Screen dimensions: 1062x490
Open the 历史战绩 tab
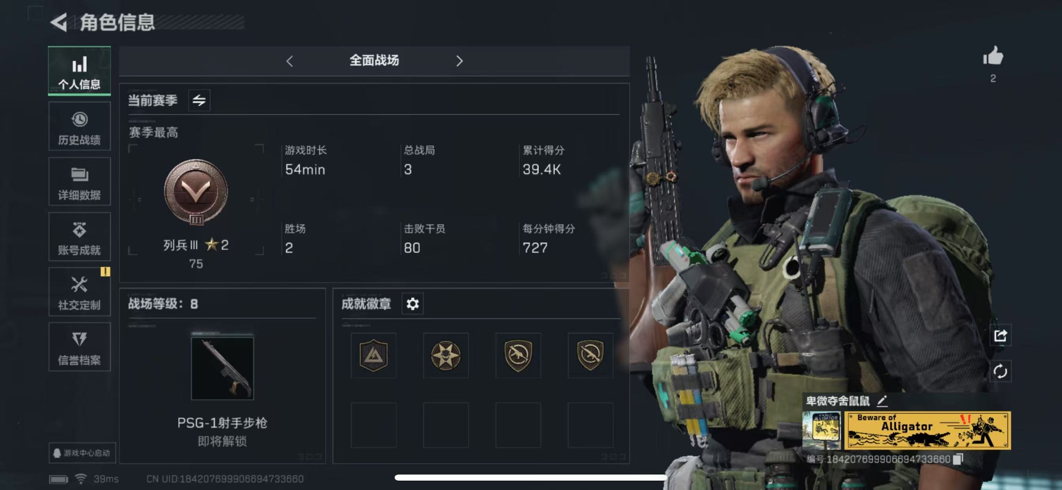tap(79, 127)
